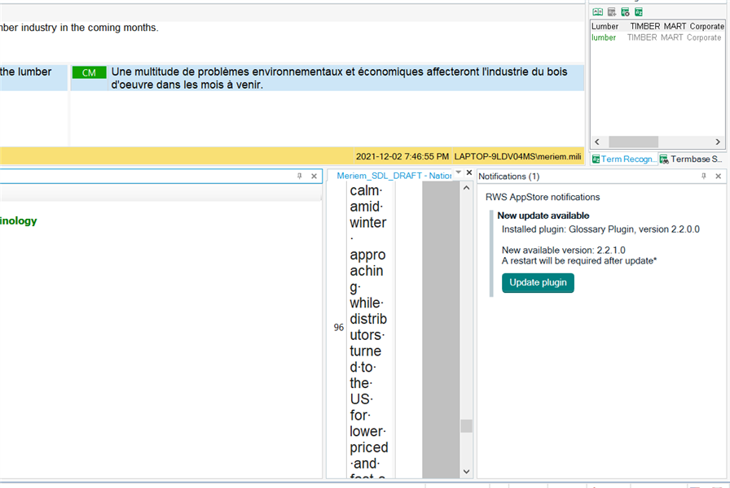This screenshot has height=488, width=730.
Task: Open the preview tab list dropdown arrow
Action: 458,172
